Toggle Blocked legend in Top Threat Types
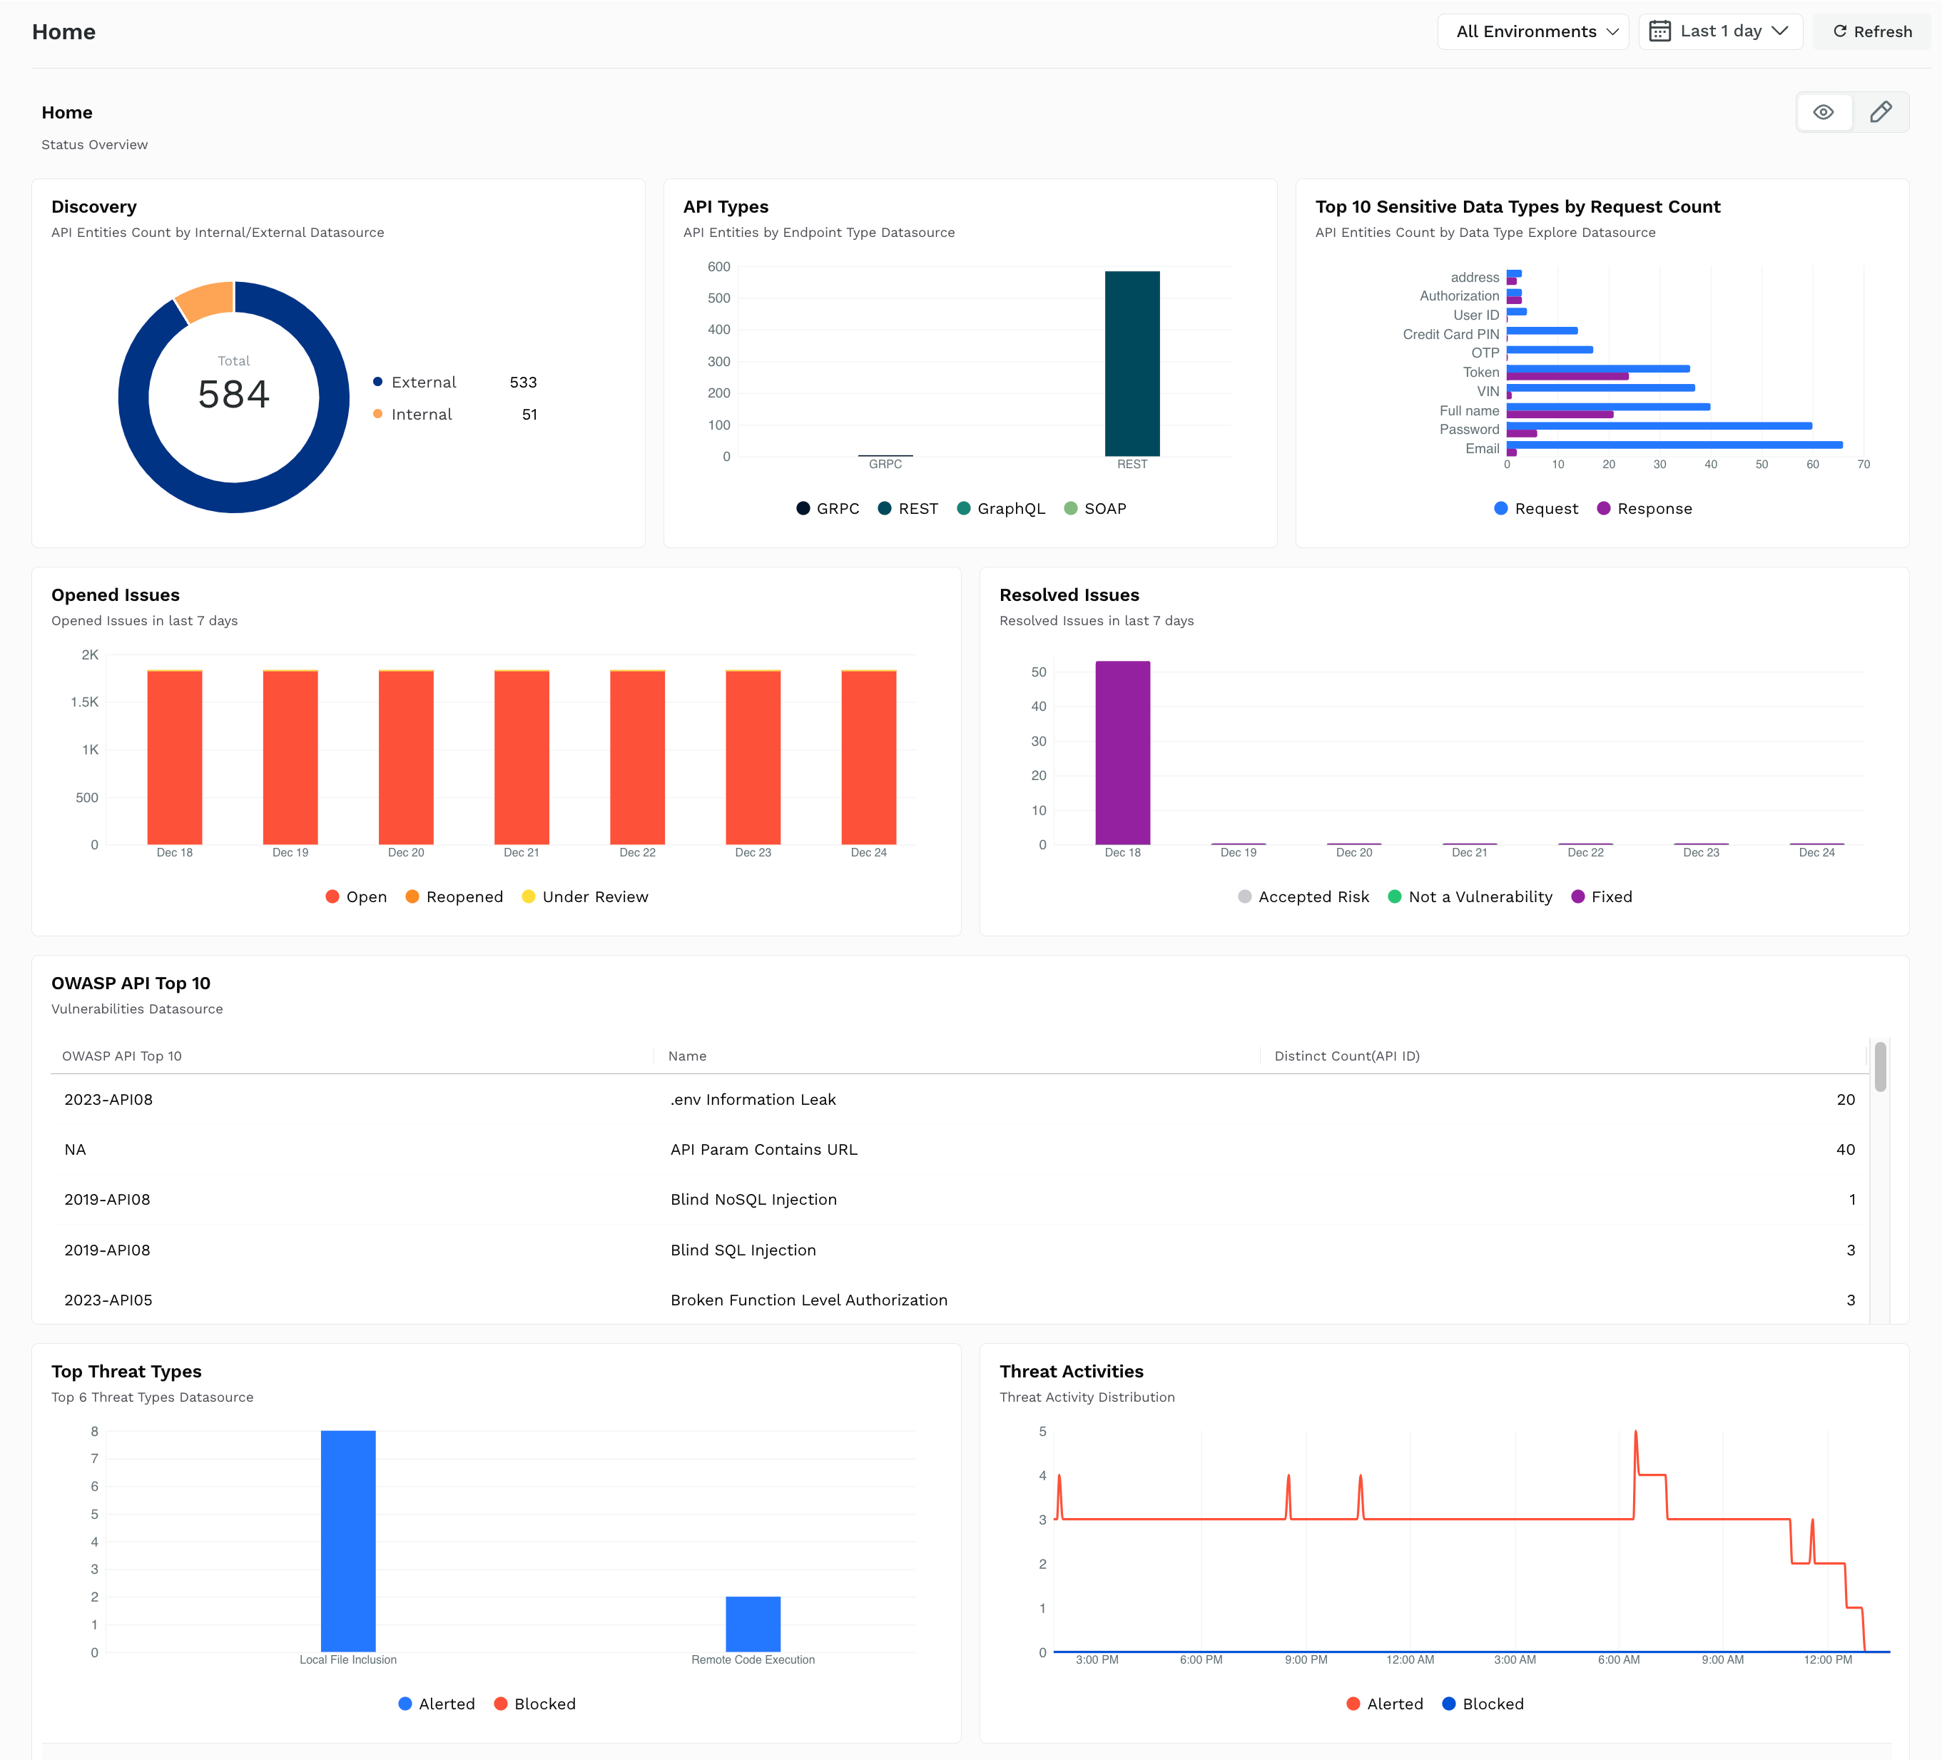The image size is (1942, 1760). click(534, 1704)
